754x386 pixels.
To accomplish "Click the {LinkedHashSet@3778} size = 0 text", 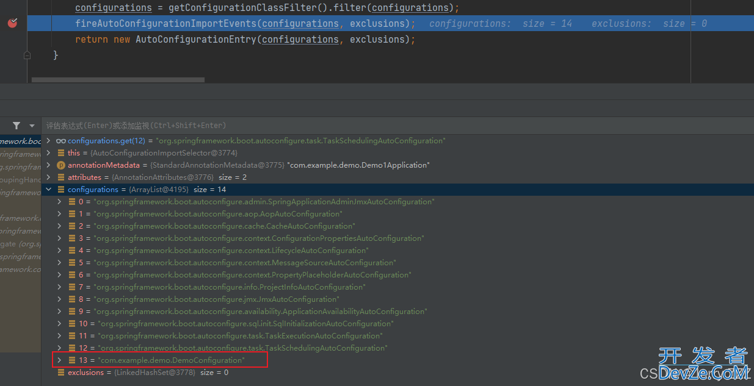I will click(x=171, y=373).
